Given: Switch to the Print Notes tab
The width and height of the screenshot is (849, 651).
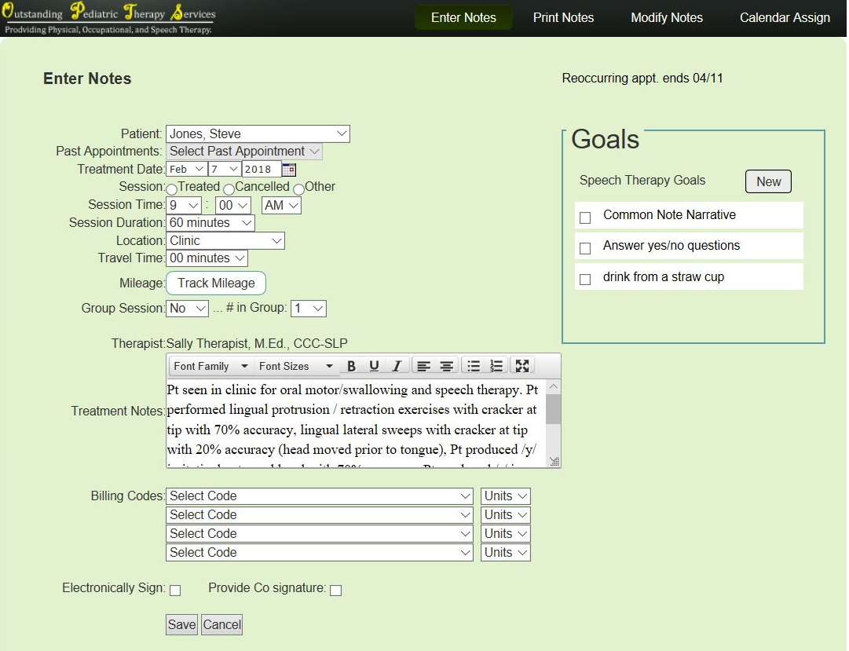Looking at the screenshot, I should (x=563, y=17).
